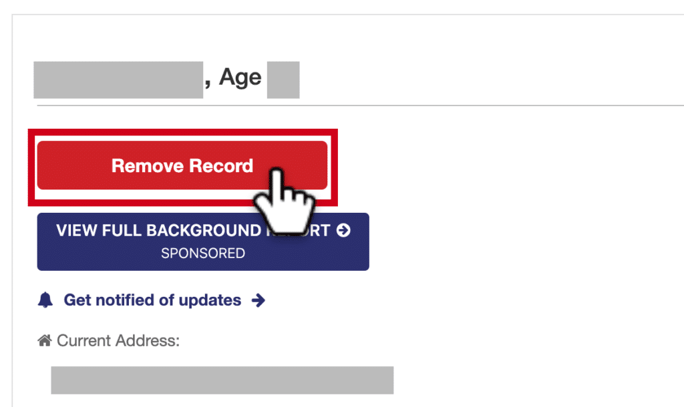Click the bell notification icon

tap(45, 300)
